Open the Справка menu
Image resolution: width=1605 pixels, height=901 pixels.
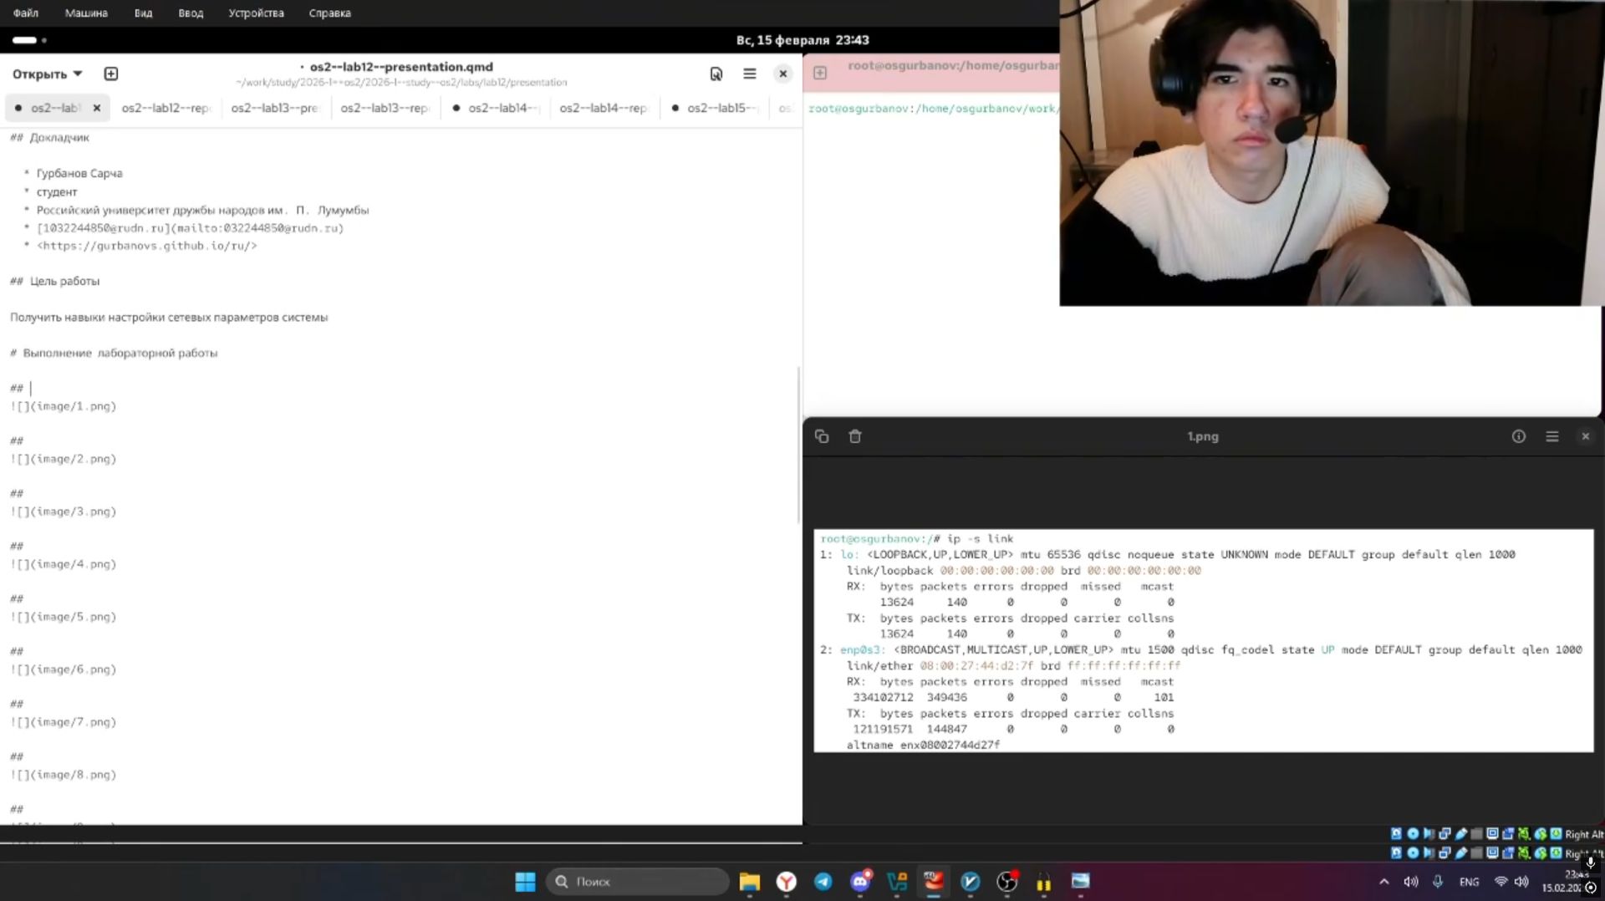click(x=329, y=13)
